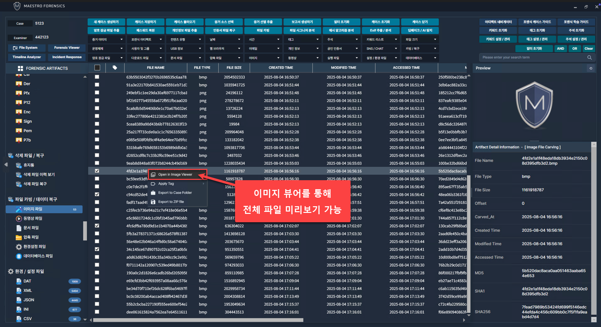Uncheck the checkbox for file 34c145ce67d
Viewport: 601px width, 327px height.
[x=97, y=249]
